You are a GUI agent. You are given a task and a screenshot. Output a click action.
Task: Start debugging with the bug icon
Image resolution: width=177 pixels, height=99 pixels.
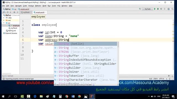pyautogui.click(x=158, y=9)
